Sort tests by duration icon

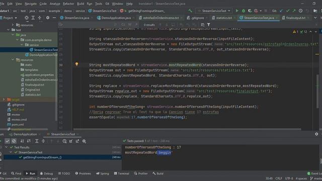coord(29,141)
